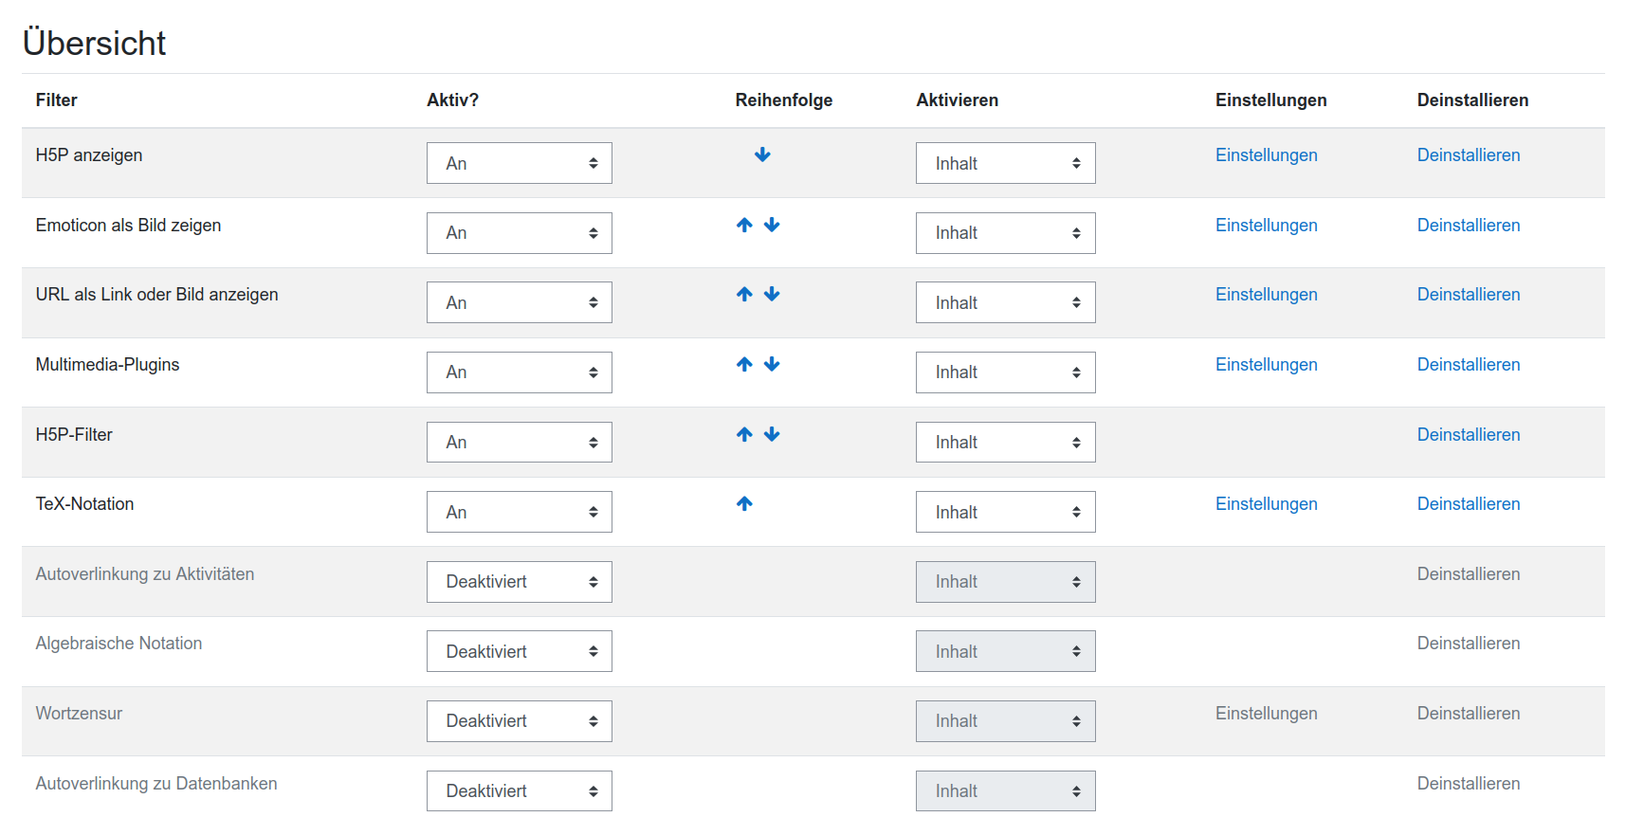The image size is (1626, 817).
Task: Move TeX-Notation filter up
Action: point(744,504)
